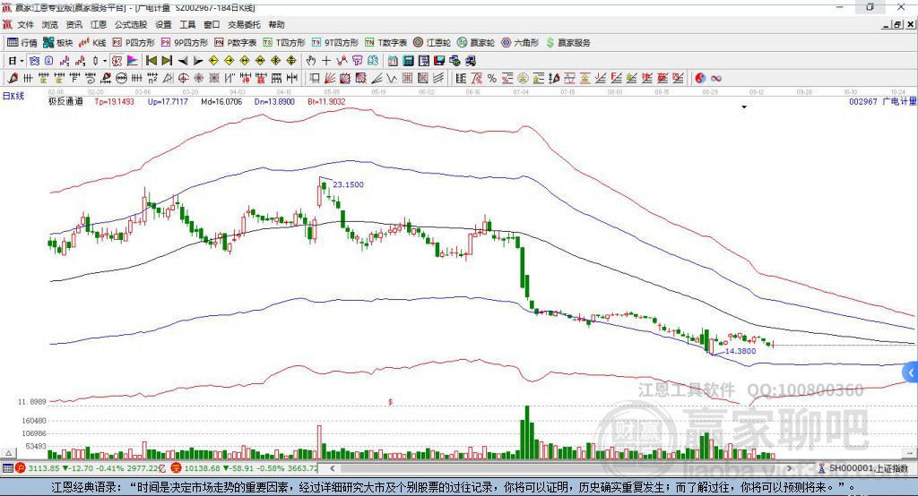
Task: Toggle the color flag indicator icon
Action: click(133, 61)
